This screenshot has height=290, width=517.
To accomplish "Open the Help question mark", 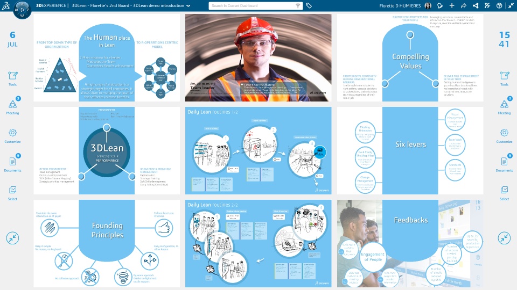I will tap(499, 5).
